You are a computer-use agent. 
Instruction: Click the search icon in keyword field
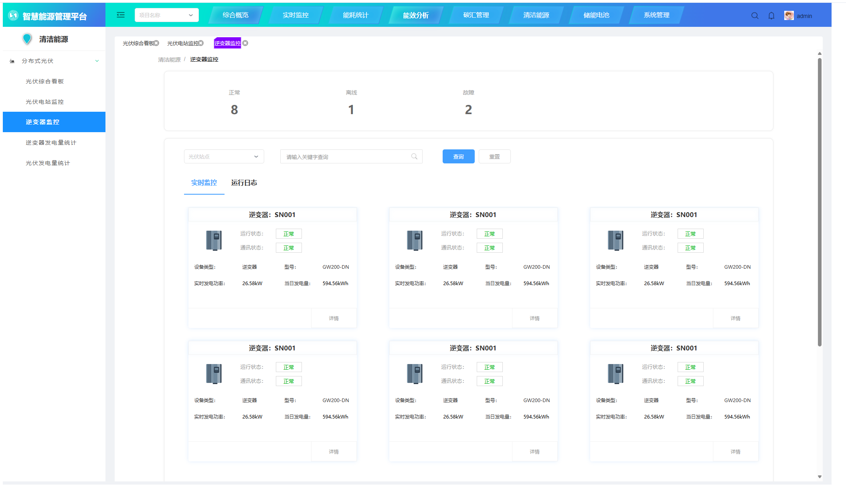coord(414,157)
